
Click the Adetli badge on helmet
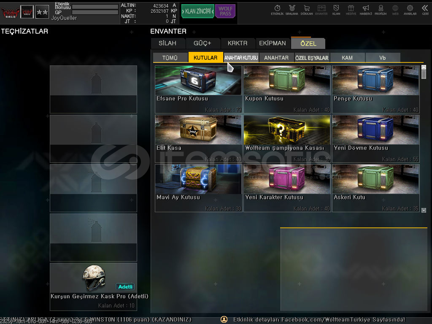click(x=125, y=286)
